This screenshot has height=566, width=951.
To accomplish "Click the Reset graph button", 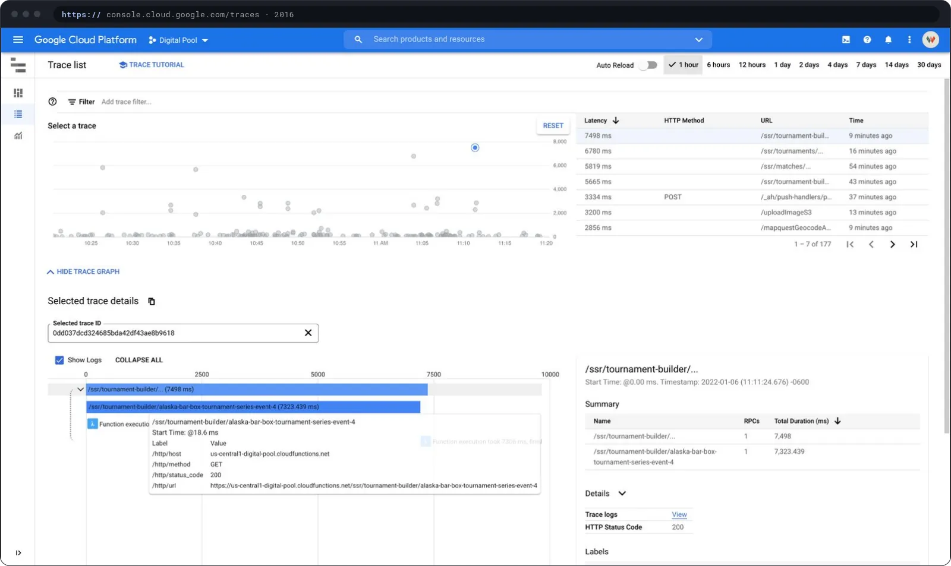I will pos(553,126).
